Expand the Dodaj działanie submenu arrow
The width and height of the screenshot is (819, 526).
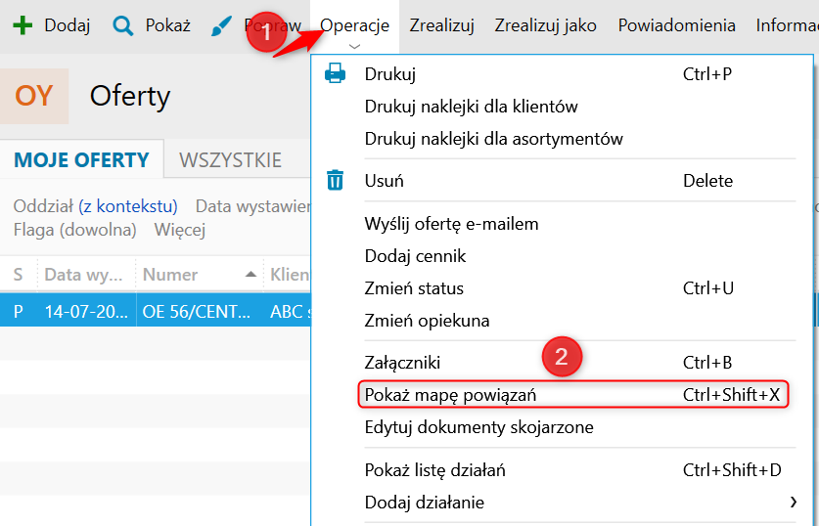point(792,503)
